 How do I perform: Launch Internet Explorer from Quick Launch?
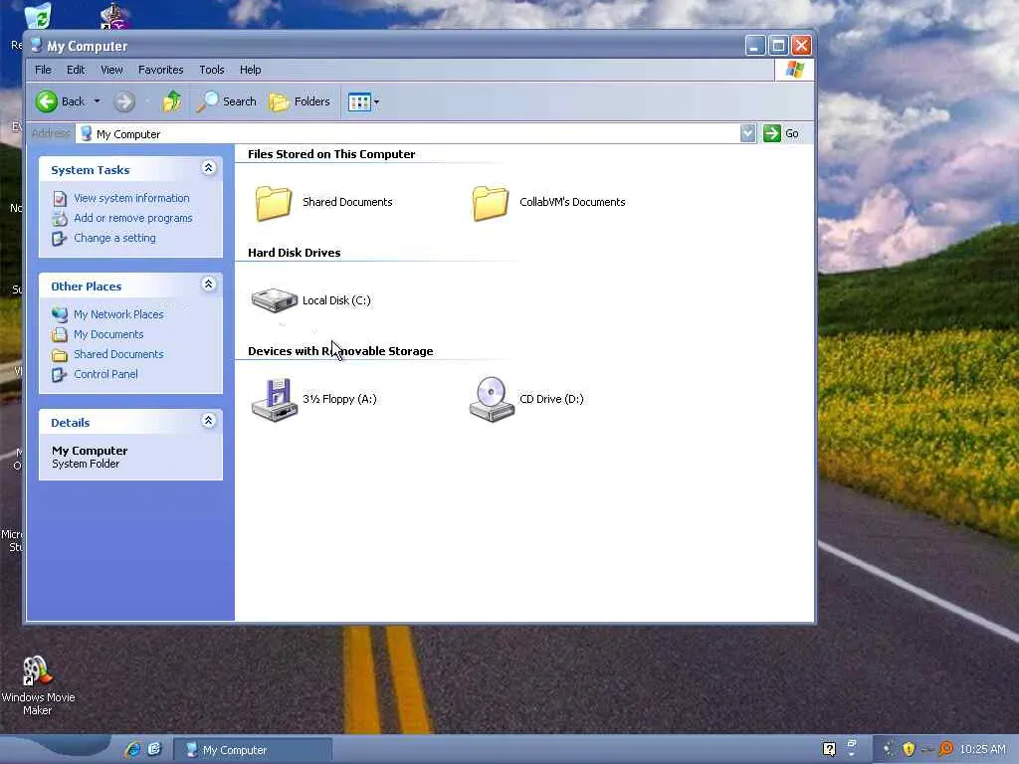tap(132, 749)
